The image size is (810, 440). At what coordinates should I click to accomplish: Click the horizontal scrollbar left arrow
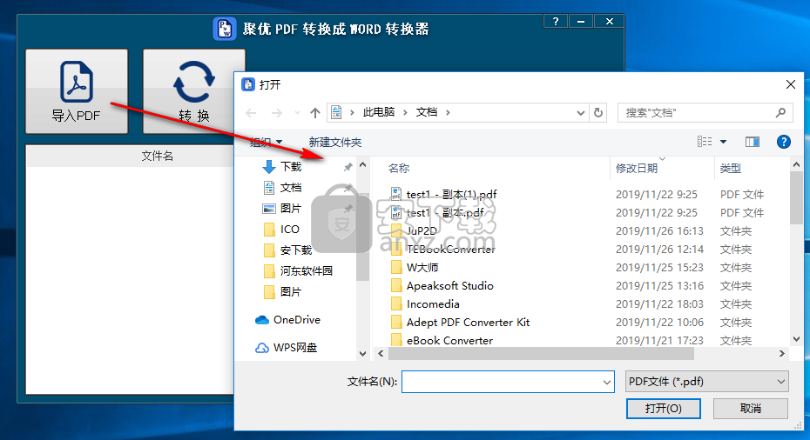(381, 353)
